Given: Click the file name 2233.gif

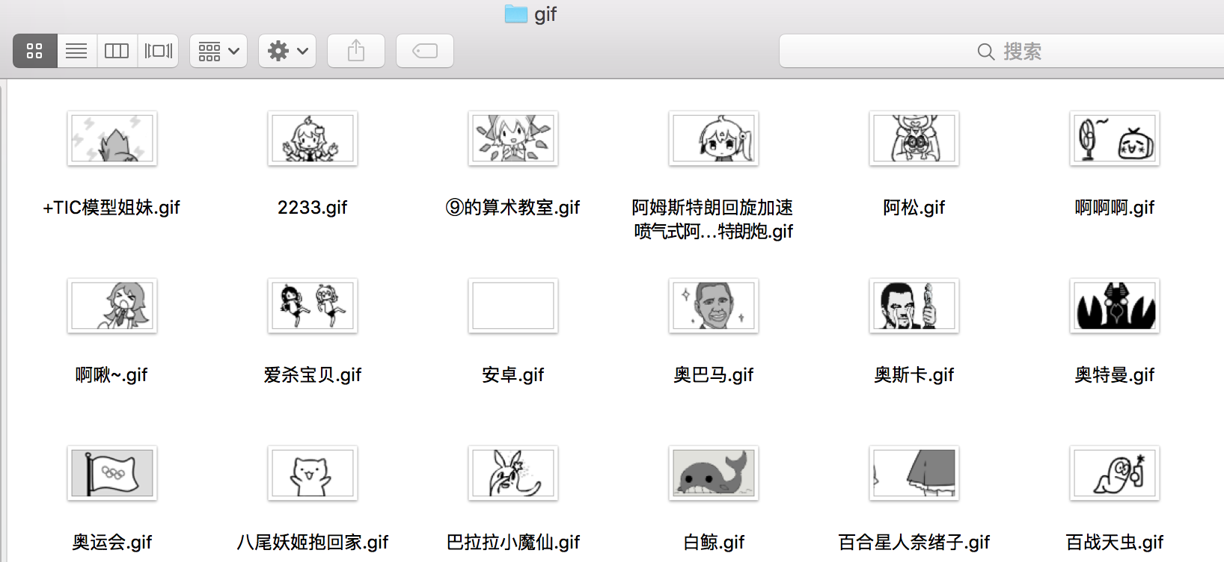Looking at the screenshot, I should 313,207.
